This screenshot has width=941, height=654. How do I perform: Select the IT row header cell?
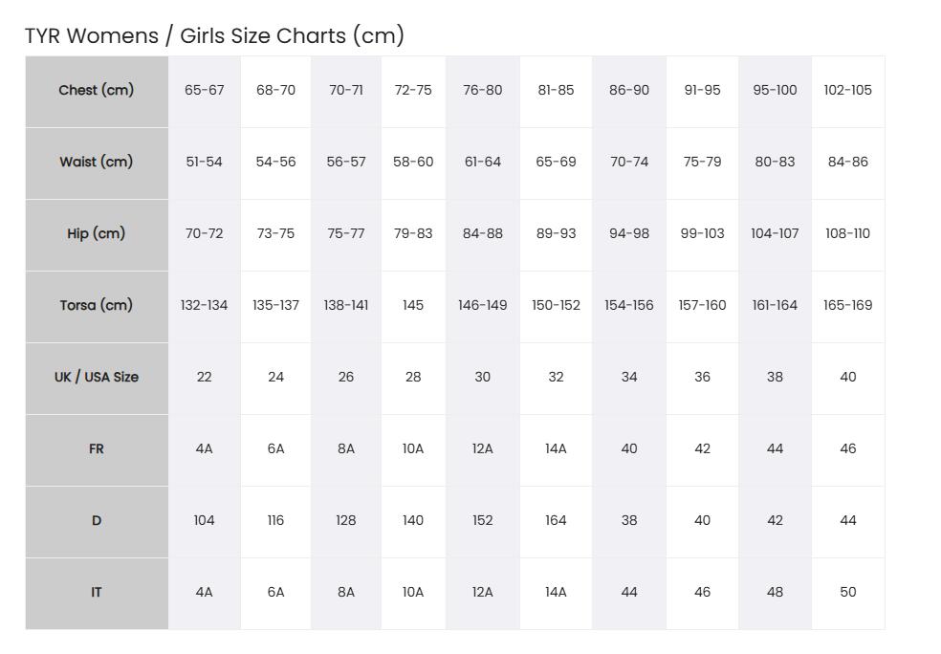click(x=97, y=594)
